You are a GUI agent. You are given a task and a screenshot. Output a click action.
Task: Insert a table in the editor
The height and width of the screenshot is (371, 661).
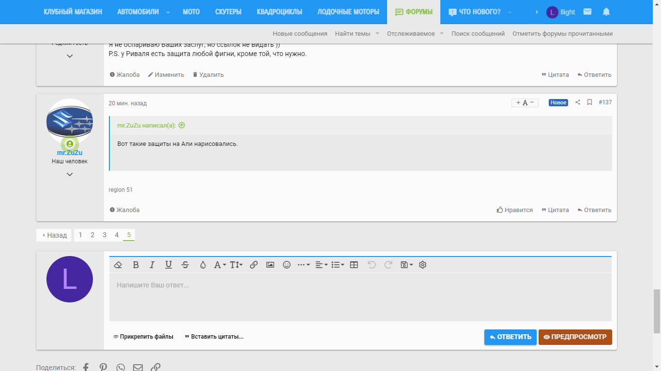(354, 265)
